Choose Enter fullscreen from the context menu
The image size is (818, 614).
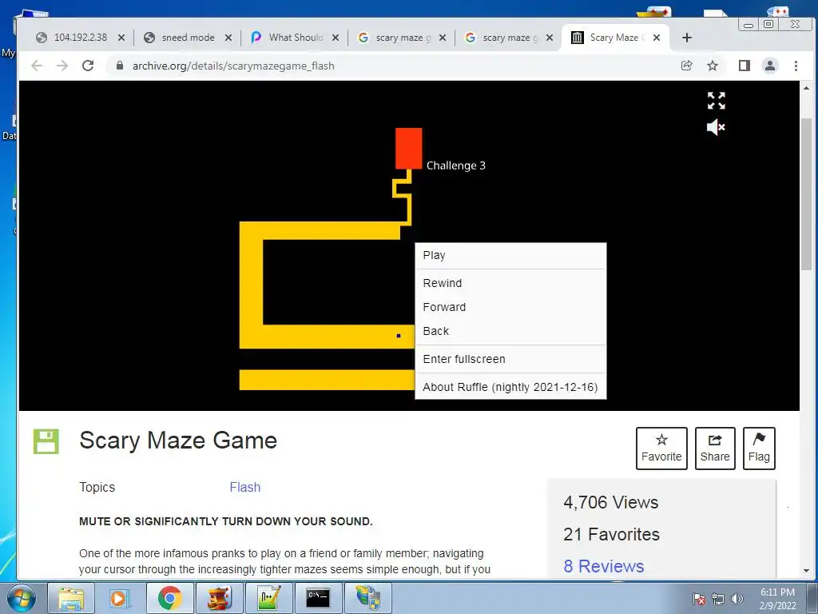[x=510, y=359]
